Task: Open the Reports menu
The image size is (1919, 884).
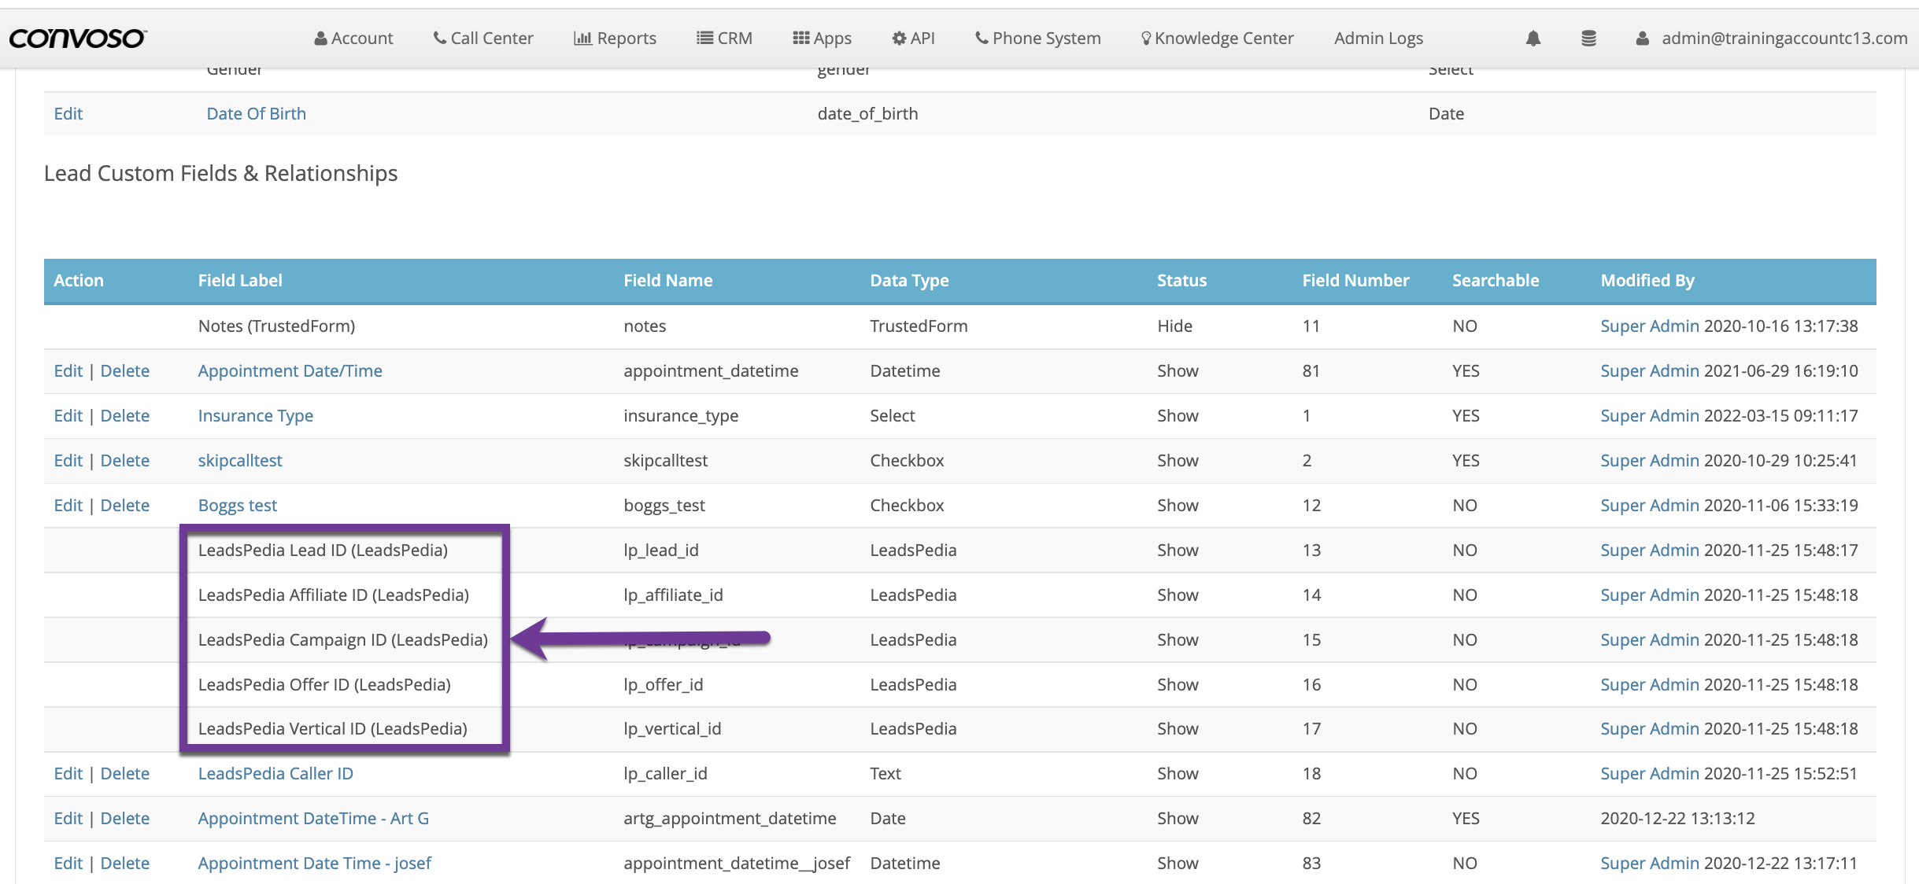Action: 615,38
